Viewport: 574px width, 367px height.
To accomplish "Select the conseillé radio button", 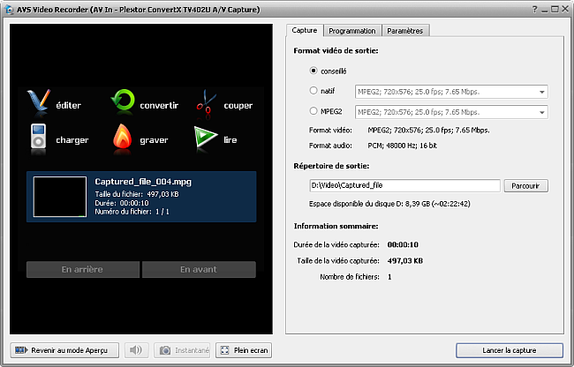I will [313, 71].
